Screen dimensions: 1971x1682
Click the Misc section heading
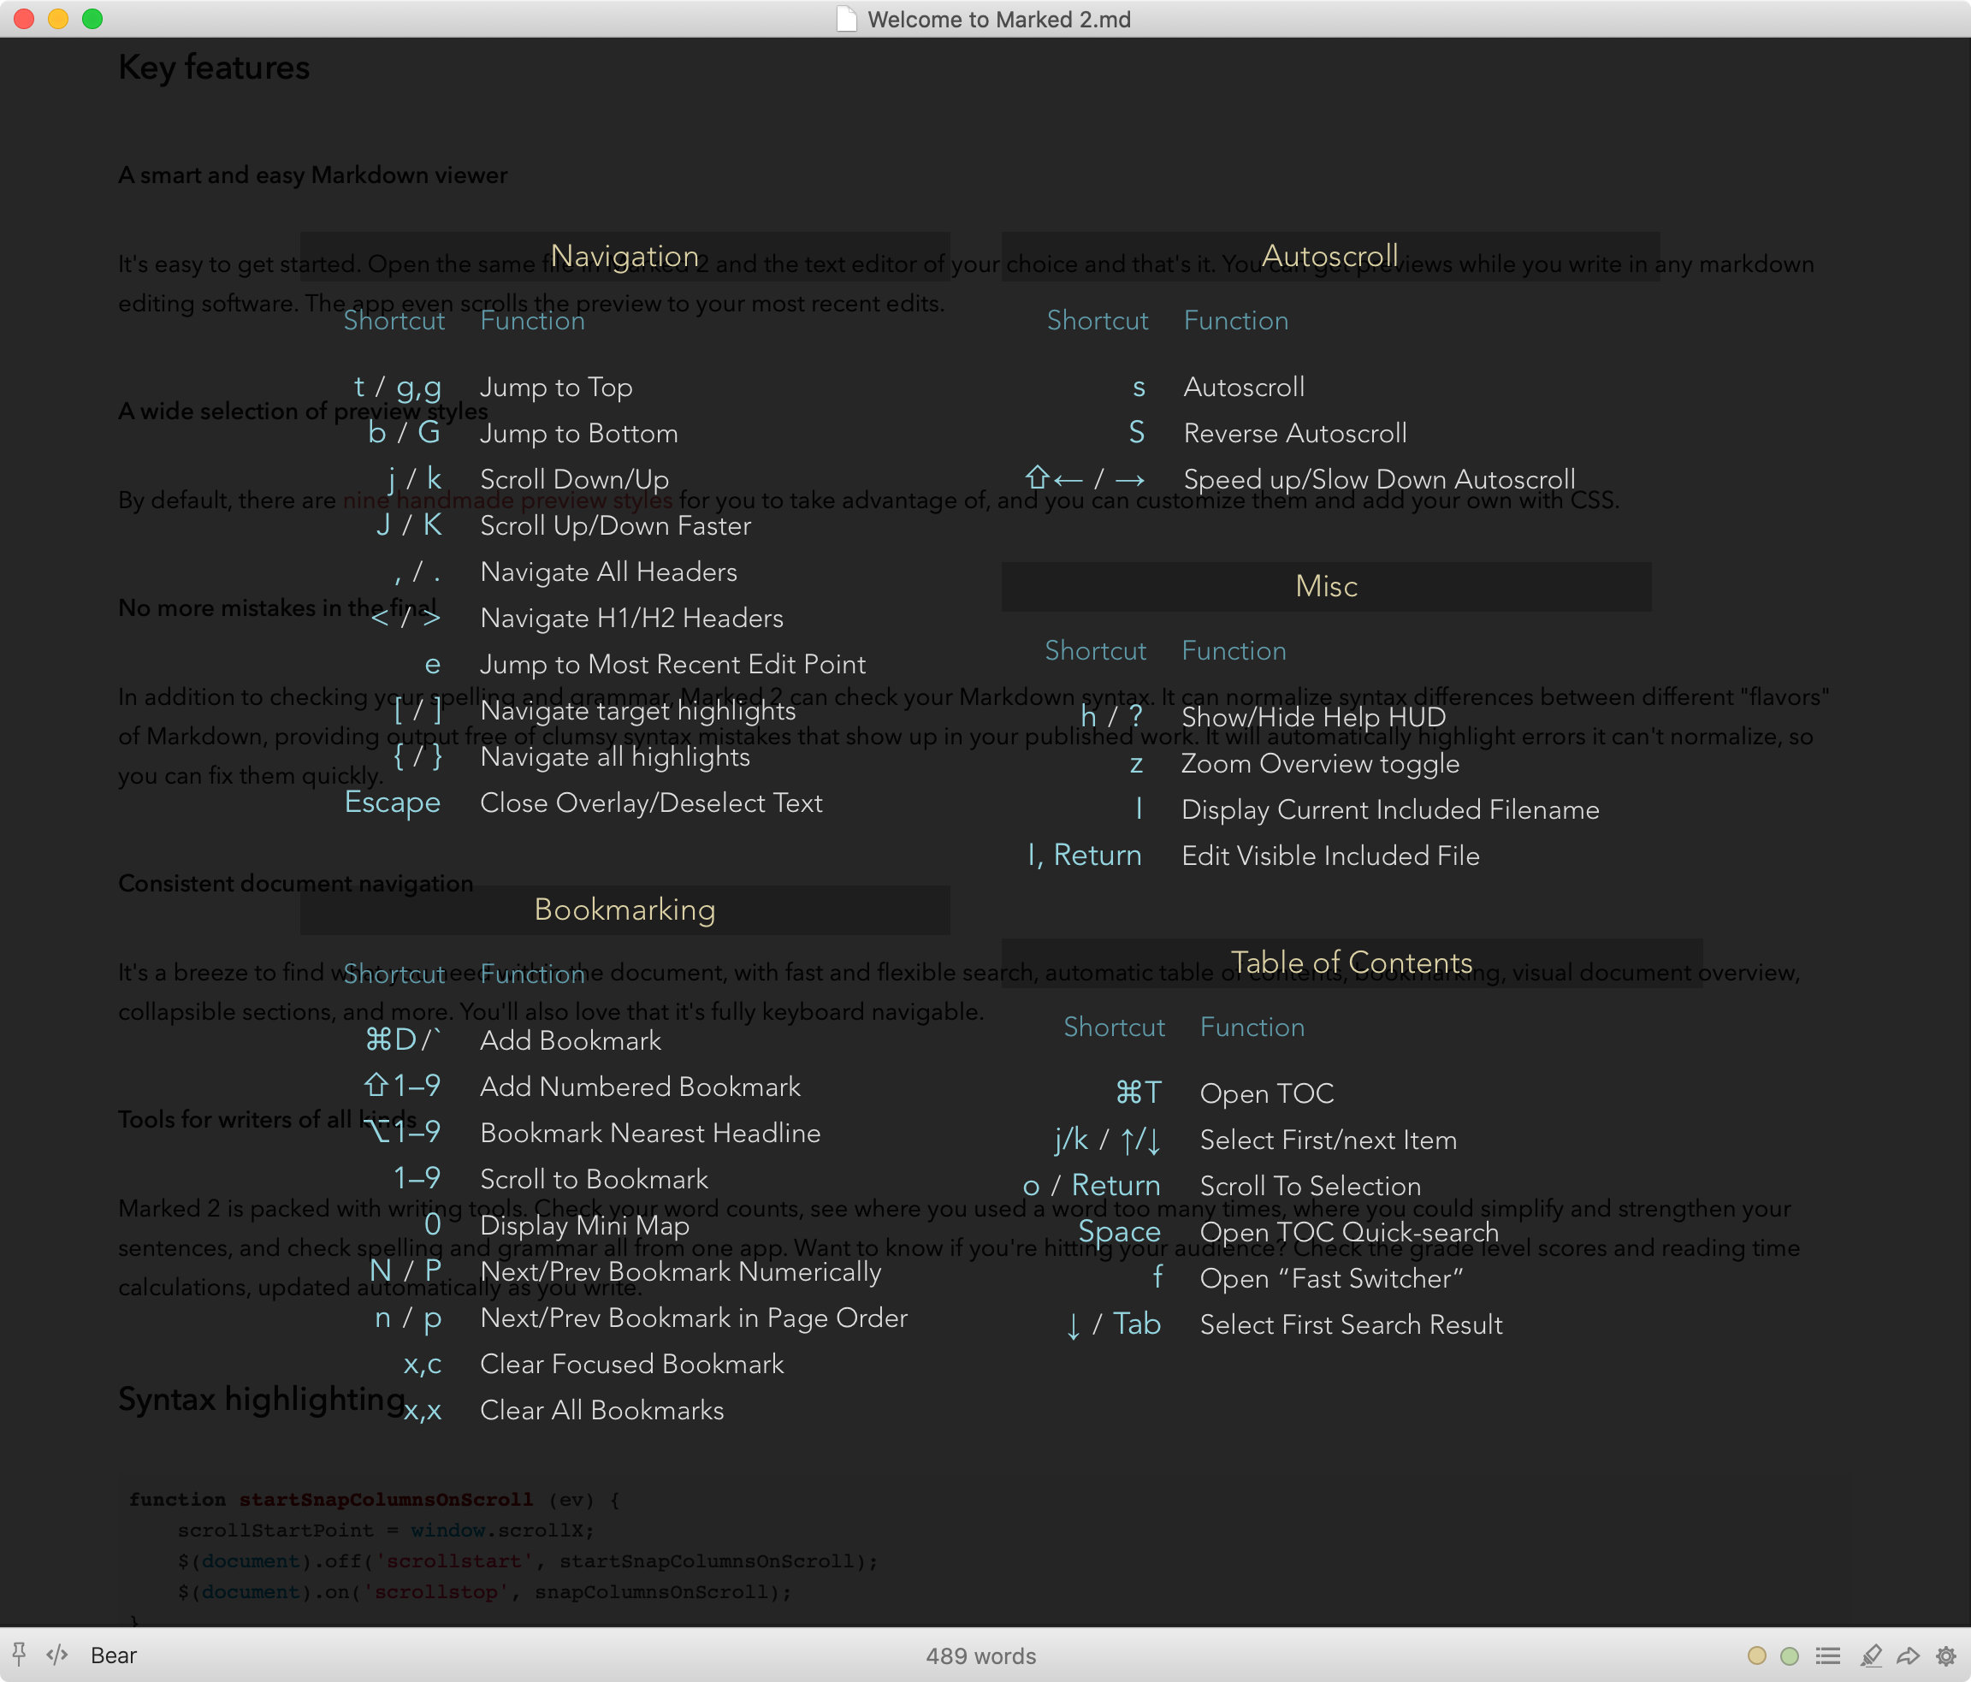coord(1326,586)
